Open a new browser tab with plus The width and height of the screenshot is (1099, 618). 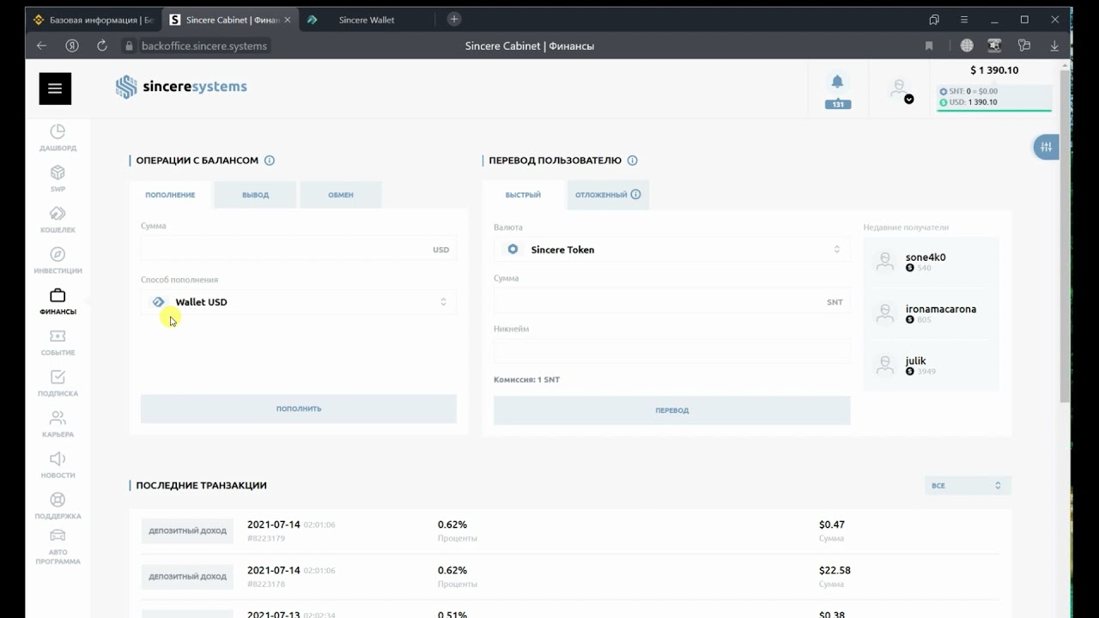tap(454, 19)
